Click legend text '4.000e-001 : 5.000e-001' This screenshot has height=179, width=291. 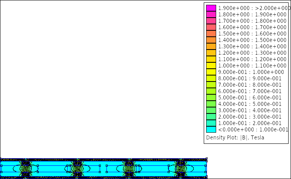[250, 104]
